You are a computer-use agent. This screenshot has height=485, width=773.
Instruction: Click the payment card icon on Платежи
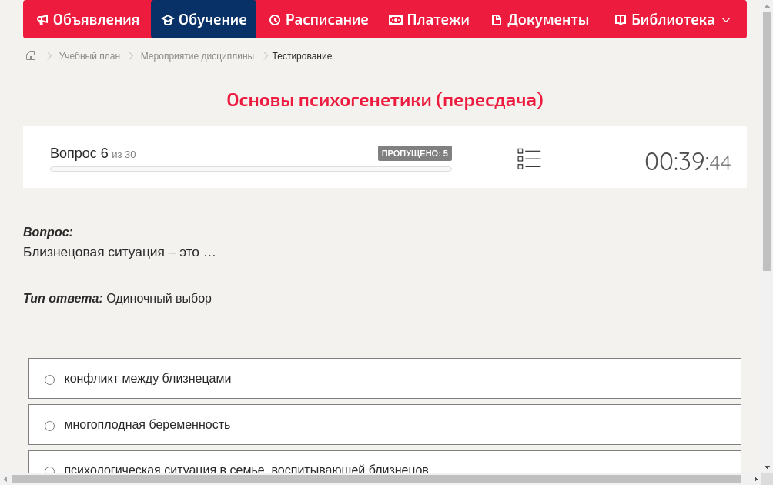tap(394, 19)
